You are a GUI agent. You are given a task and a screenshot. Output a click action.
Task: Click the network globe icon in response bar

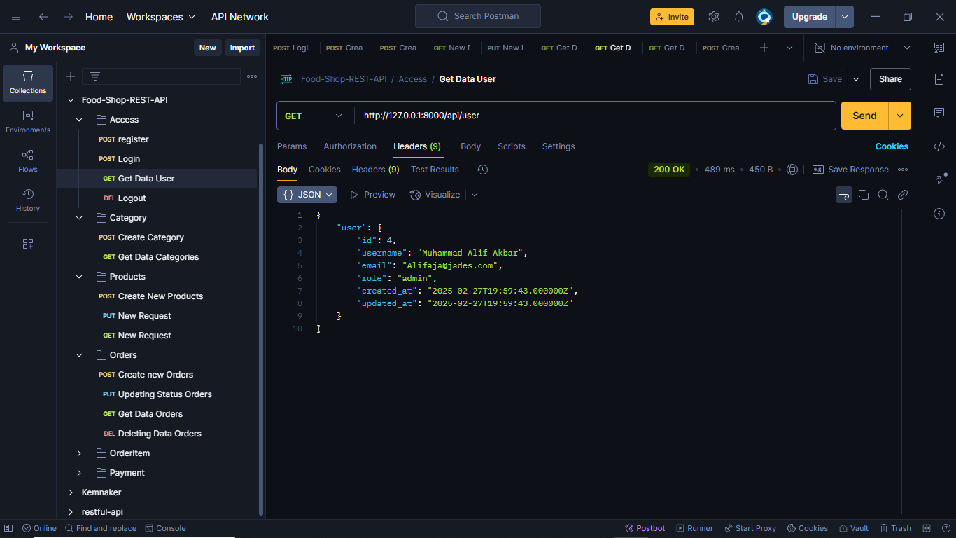tap(792, 170)
